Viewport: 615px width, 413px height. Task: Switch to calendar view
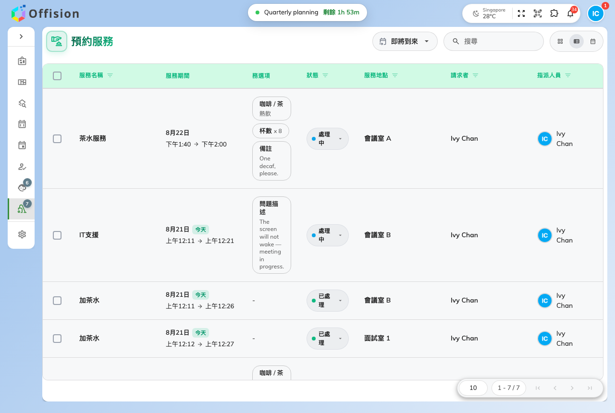(593, 41)
